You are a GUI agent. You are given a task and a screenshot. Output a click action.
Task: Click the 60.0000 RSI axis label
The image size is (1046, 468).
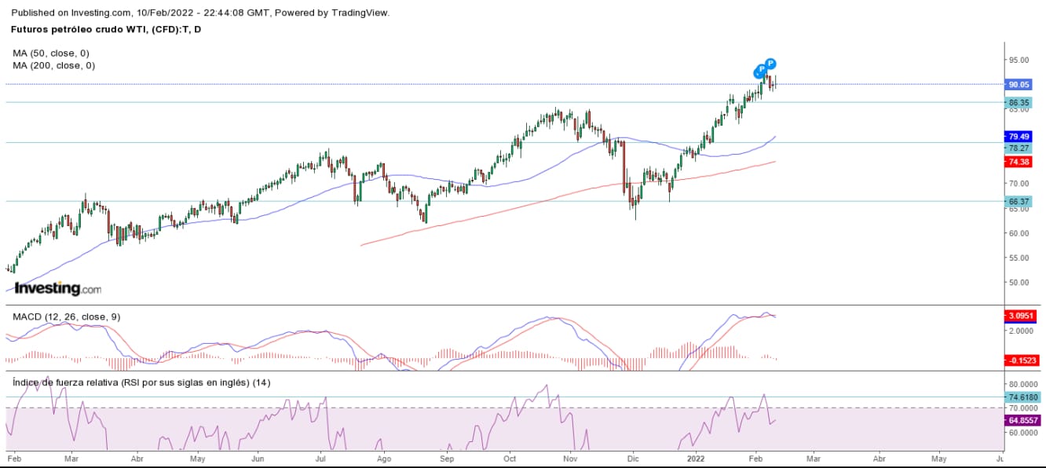click(x=1022, y=433)
